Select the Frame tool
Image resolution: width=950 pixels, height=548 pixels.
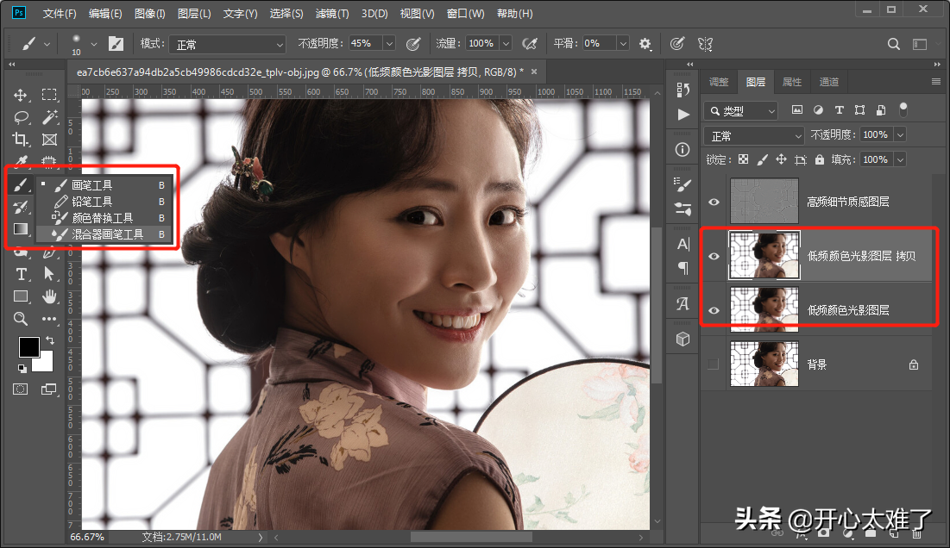click(49, 140)
